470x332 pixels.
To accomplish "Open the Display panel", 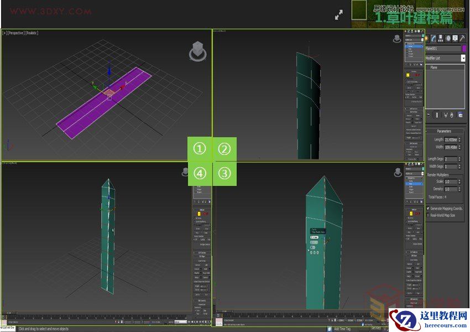I will tap(455, 37).
